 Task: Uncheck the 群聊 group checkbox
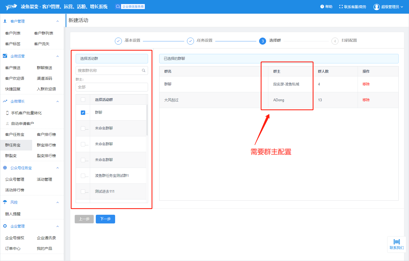[83, 113]
